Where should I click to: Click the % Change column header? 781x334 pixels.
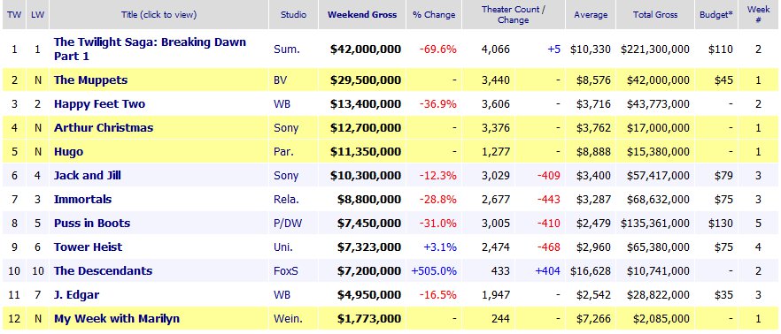click(434, 15)
